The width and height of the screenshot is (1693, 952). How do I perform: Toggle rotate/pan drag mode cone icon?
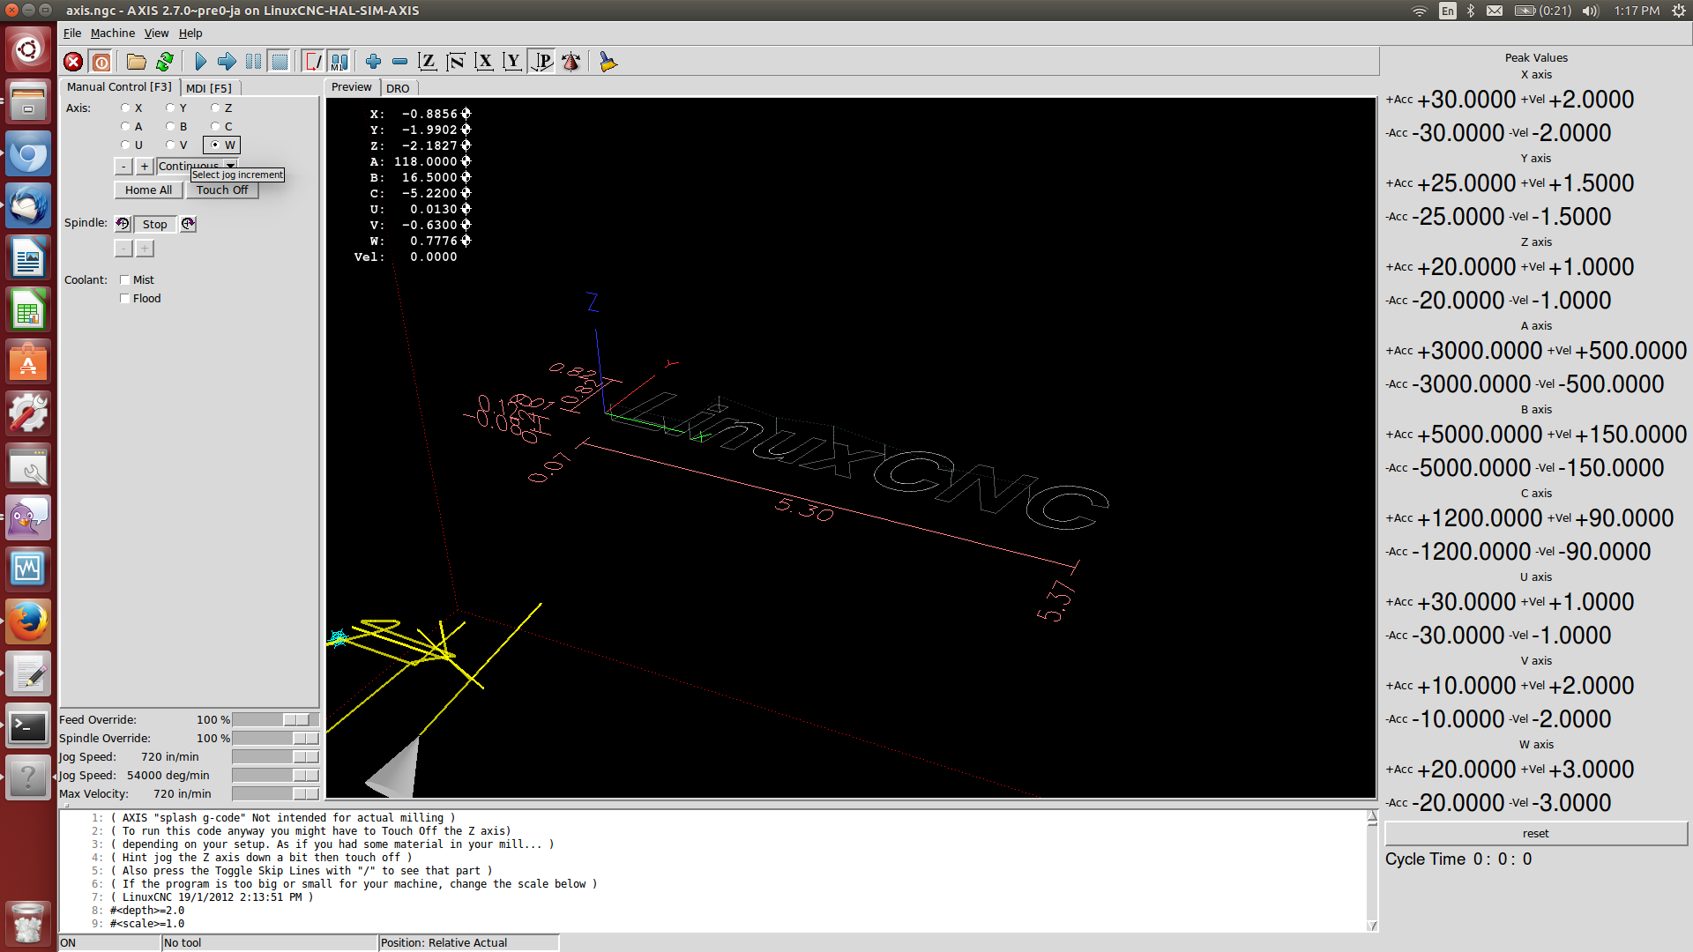[571, 62]
